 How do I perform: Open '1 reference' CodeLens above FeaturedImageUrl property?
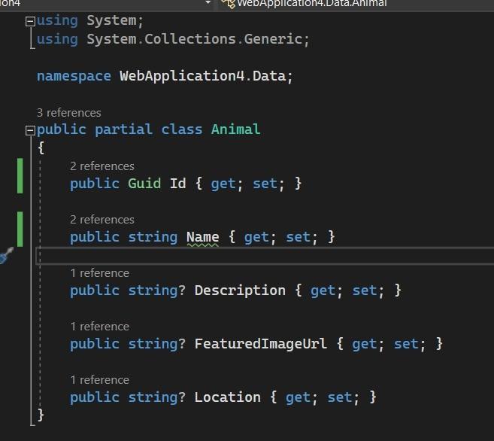tap(99, 327)
